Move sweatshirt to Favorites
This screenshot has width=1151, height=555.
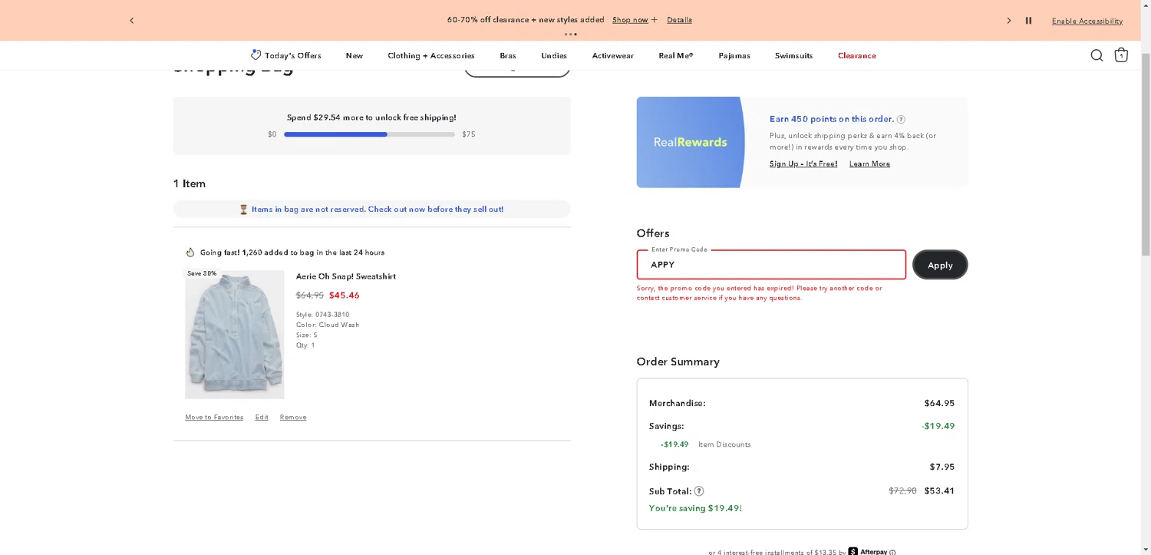click(x=214, y=417)
